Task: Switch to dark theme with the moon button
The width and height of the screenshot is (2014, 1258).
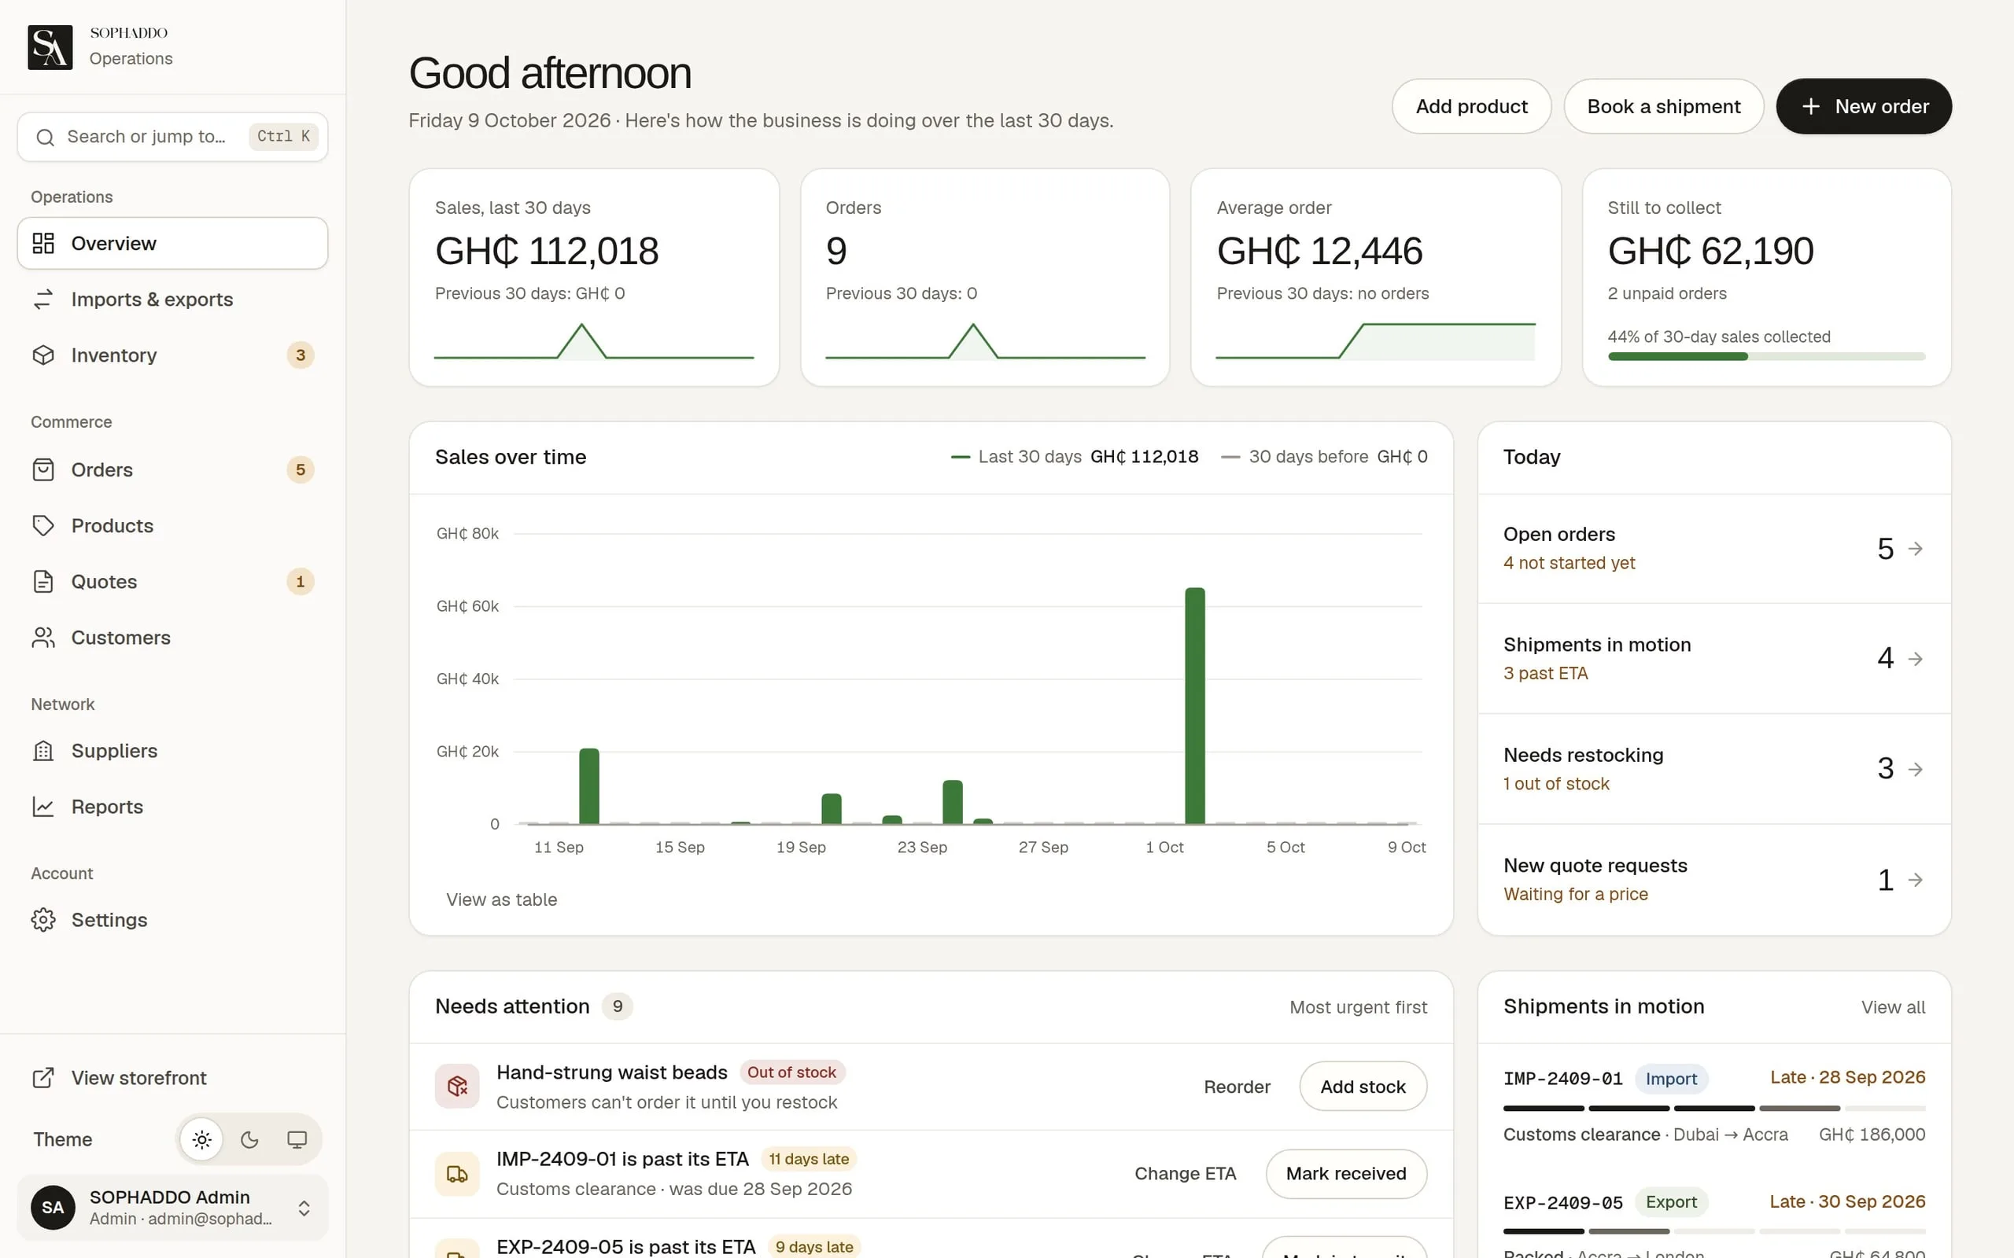Action: point(249,1139)
